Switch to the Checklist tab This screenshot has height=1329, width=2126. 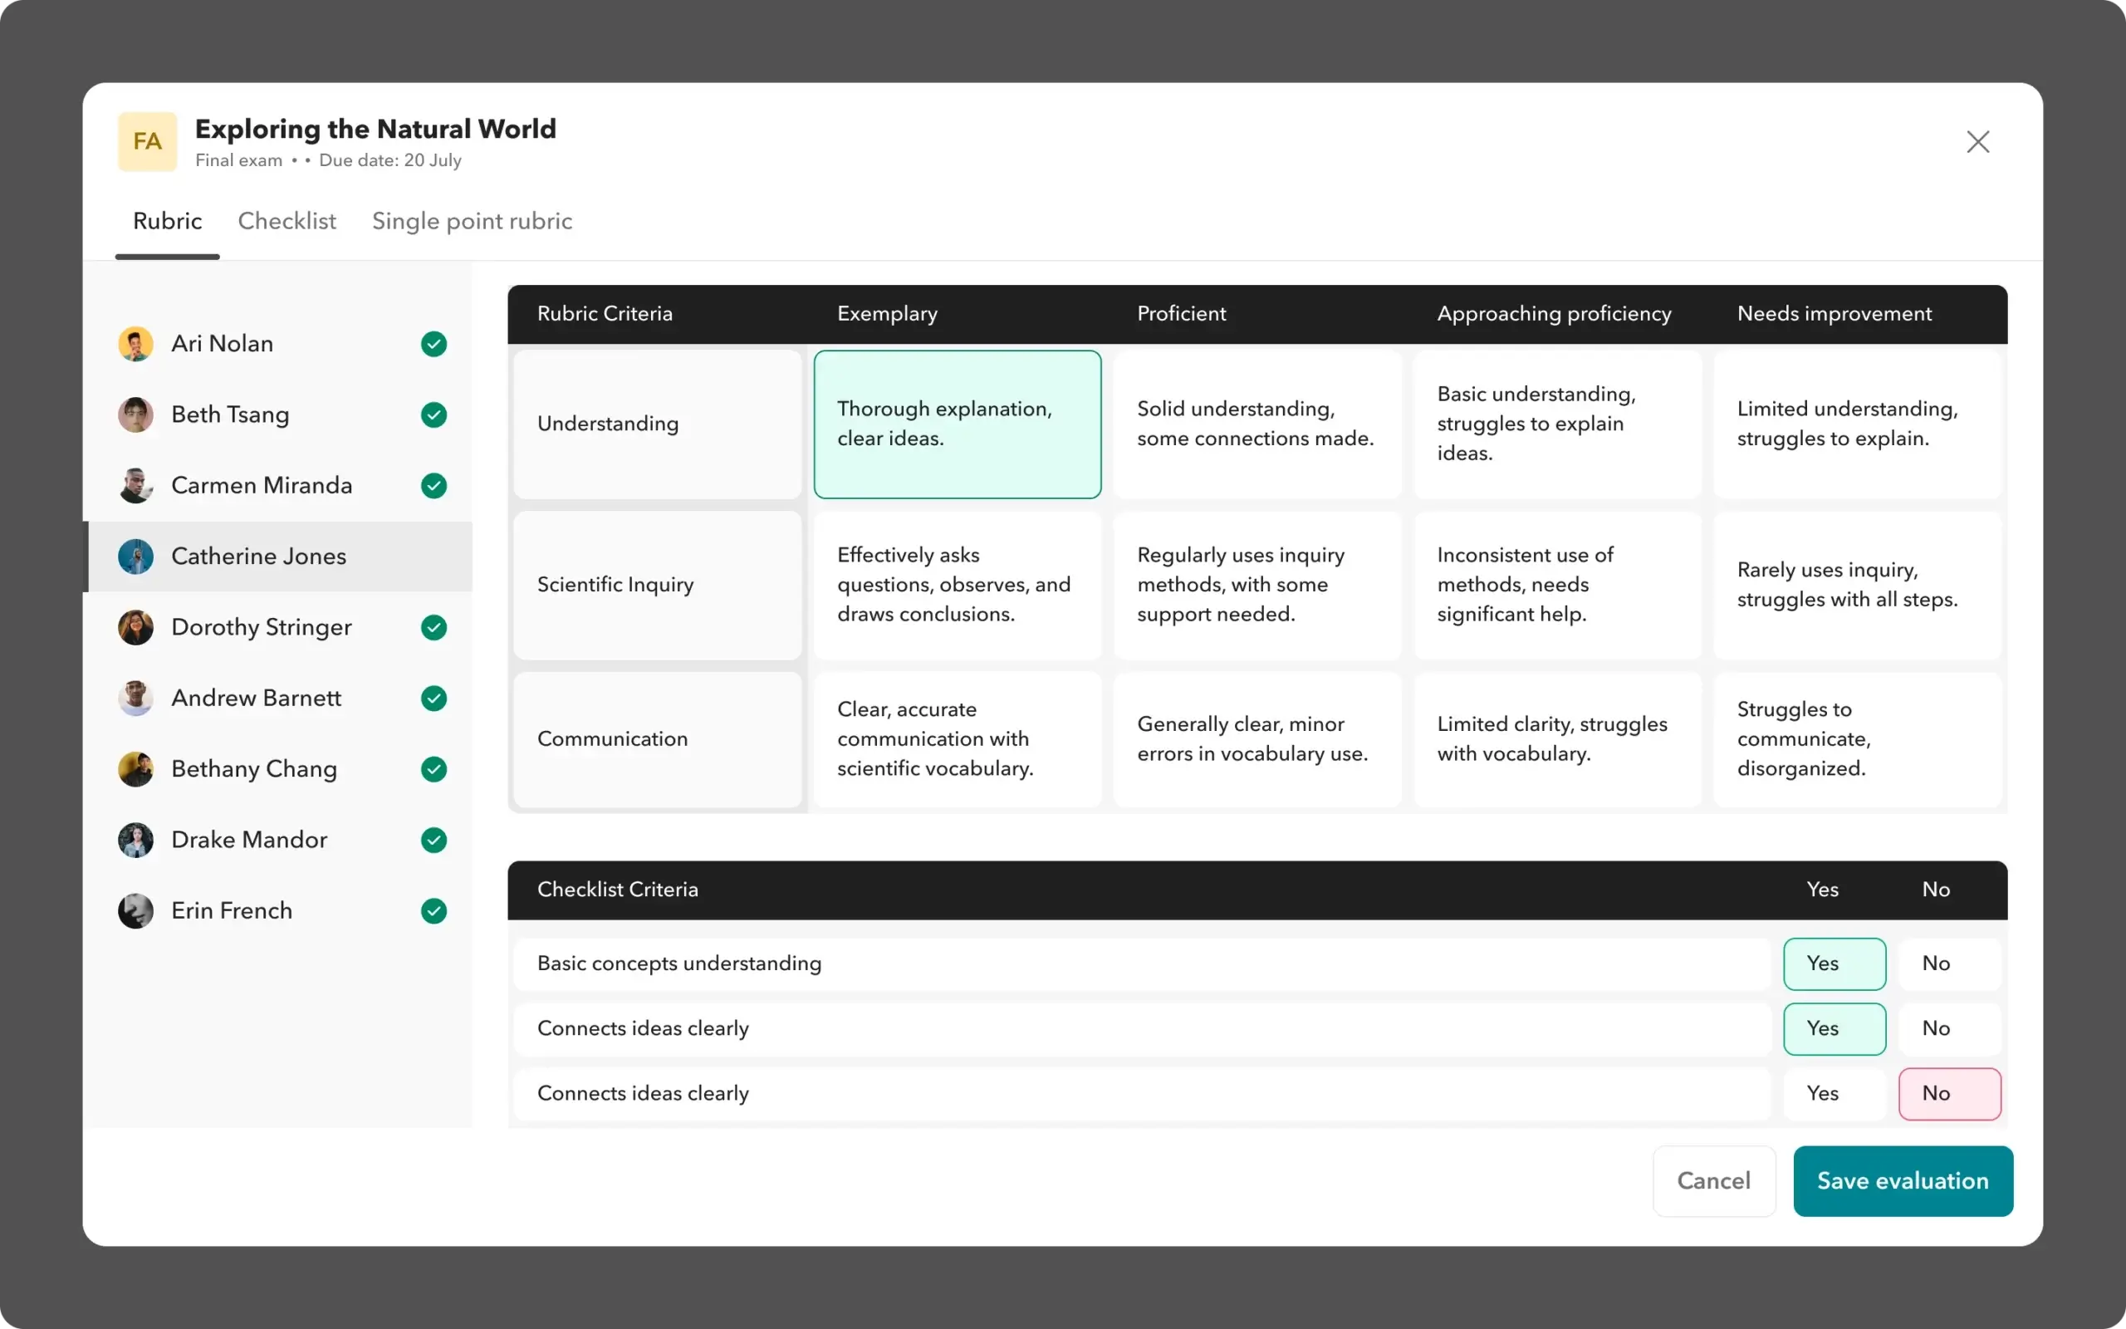point(287,220)
